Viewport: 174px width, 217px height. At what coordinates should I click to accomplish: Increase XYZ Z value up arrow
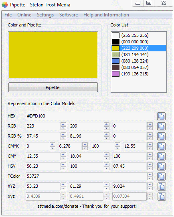[150, 185]
